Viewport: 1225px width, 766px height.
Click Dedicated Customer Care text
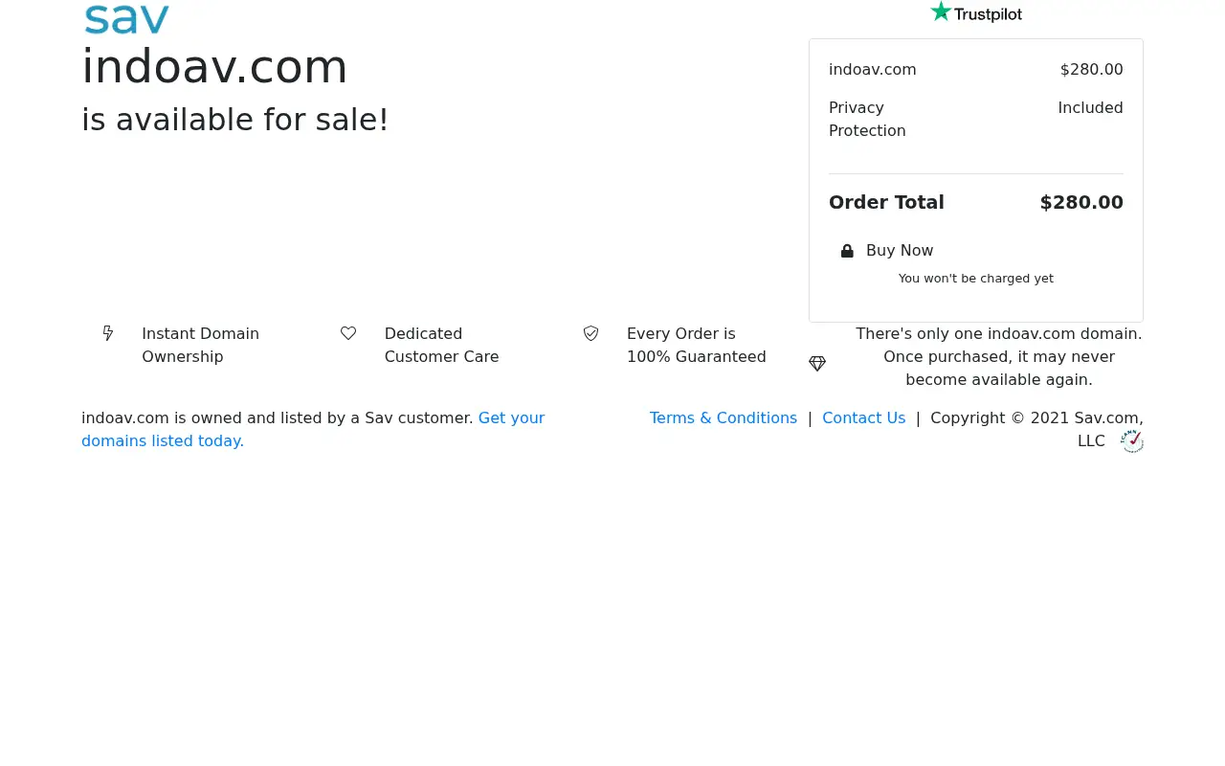tap(441, 345)
